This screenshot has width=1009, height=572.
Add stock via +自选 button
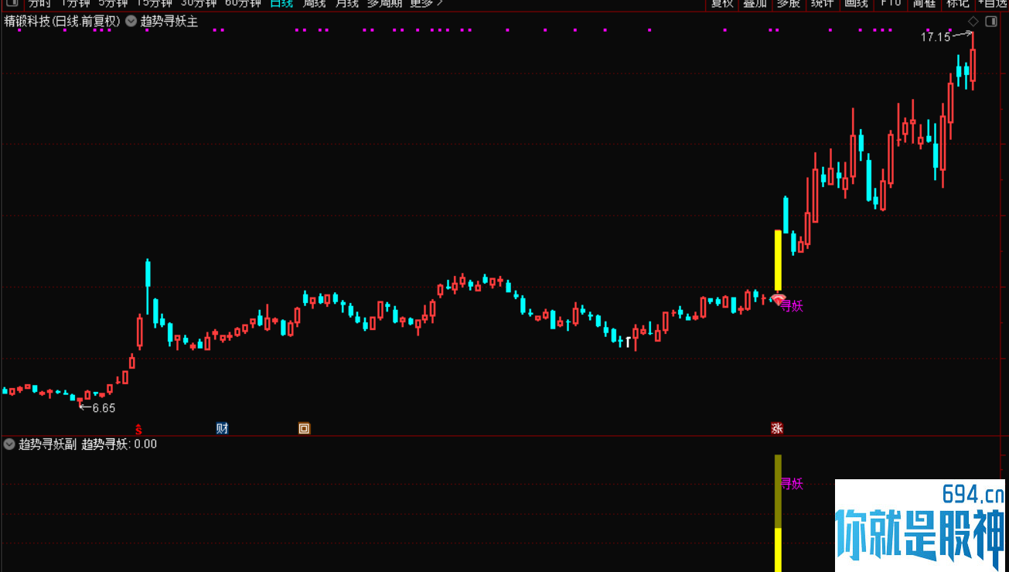click(x=992, y=3)
